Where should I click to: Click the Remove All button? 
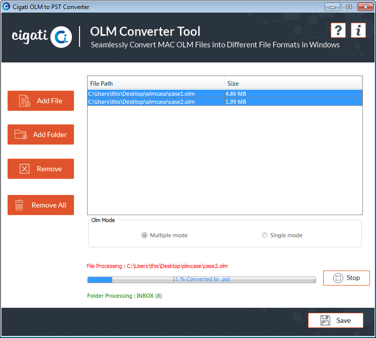(x=41, y=205)
